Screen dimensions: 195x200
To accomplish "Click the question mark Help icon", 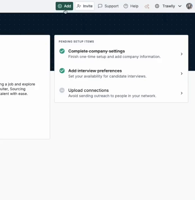I will 126,6.
